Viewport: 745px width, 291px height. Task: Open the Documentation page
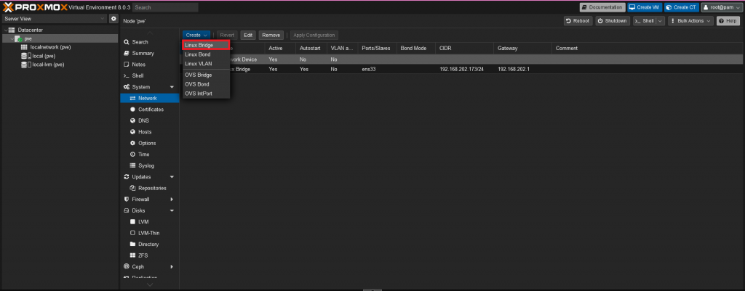point(602,7)
